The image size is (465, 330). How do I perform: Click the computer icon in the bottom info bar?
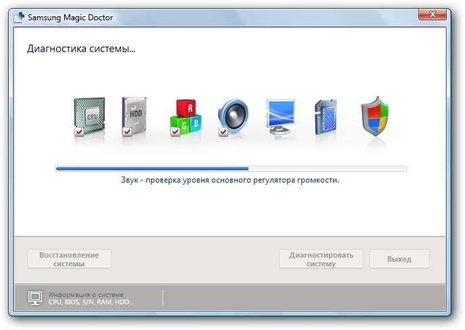35,298
